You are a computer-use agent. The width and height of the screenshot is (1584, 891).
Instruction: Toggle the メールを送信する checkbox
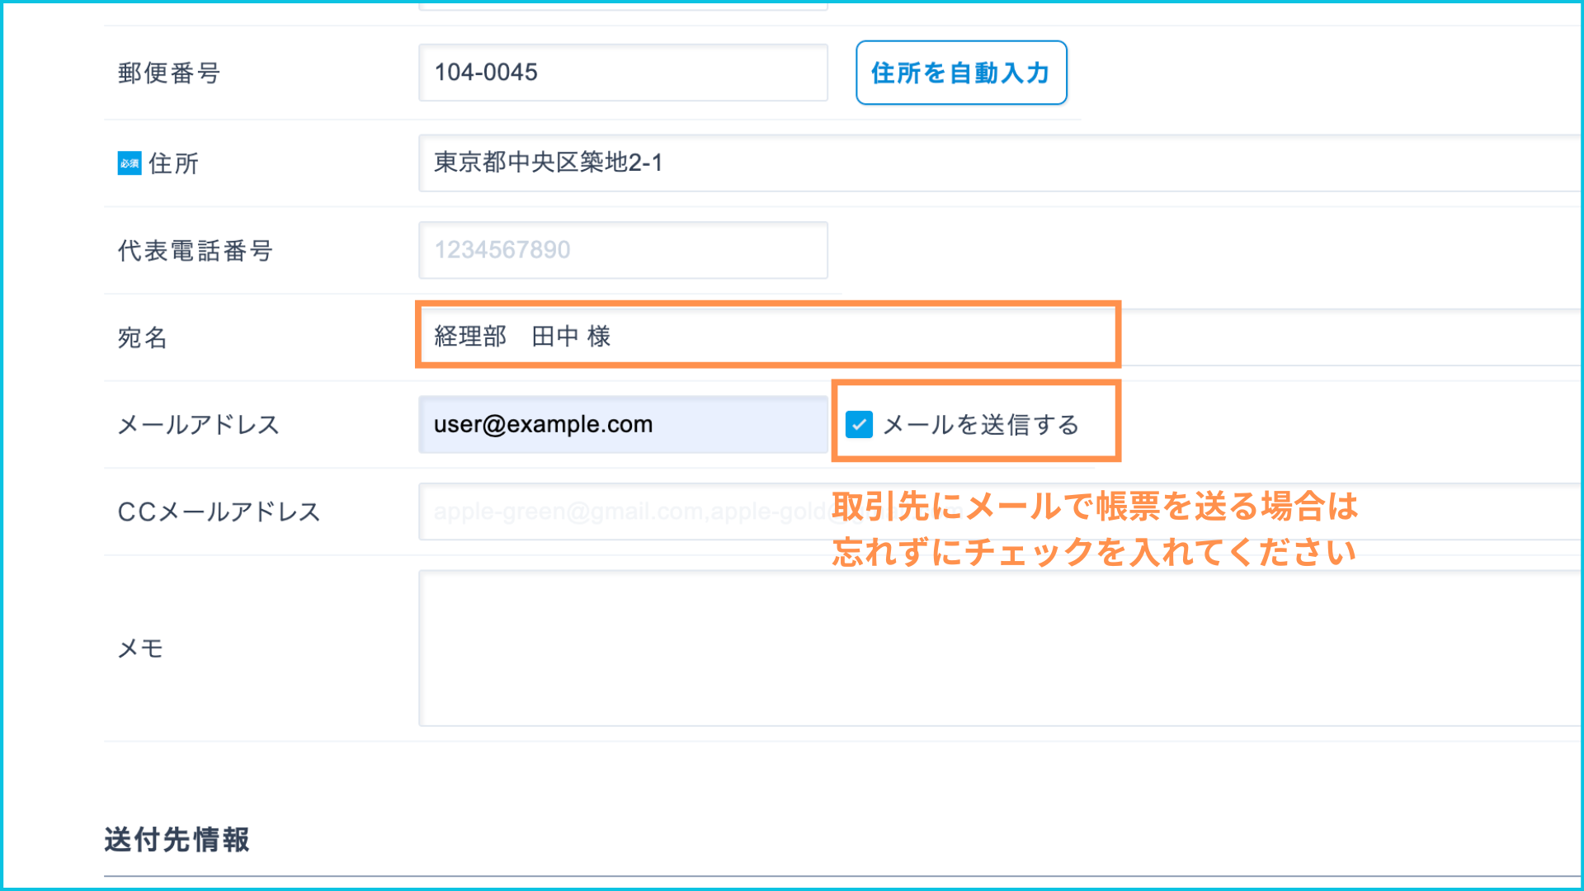859,425
